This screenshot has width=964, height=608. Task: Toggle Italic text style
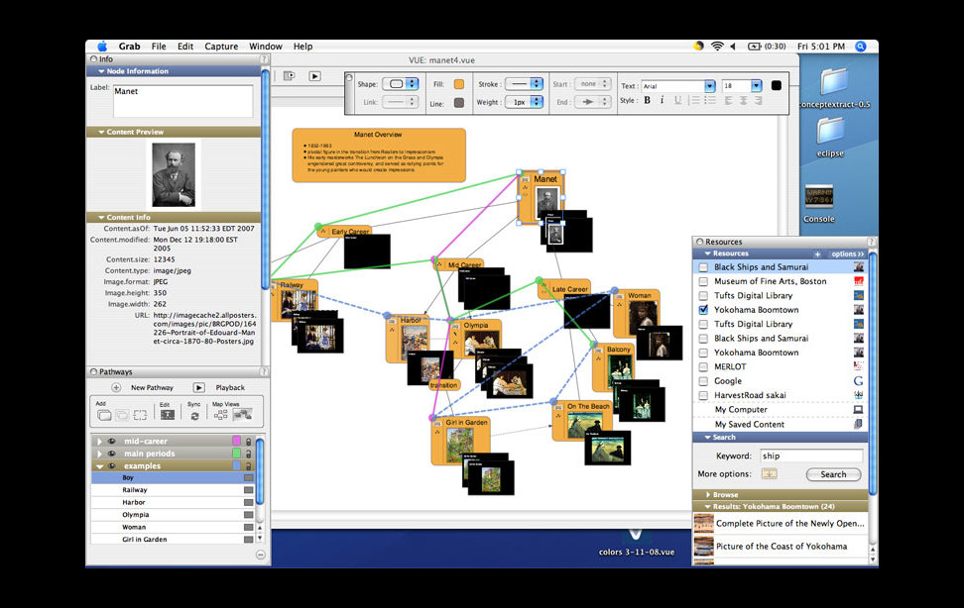(x=663, y=100)
